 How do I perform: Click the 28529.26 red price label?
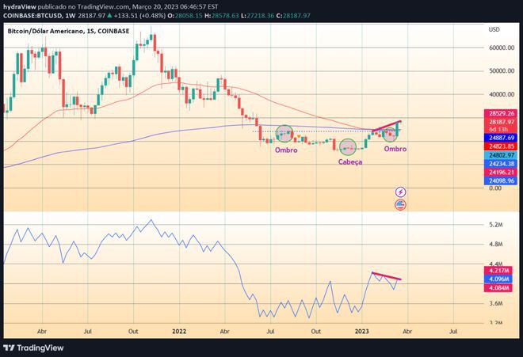click(x=502, y=113)
